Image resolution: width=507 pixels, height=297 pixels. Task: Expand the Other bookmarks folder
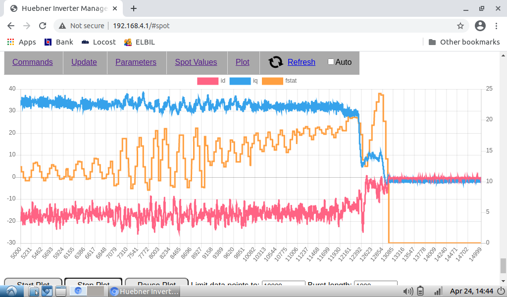tap(464, 42)
